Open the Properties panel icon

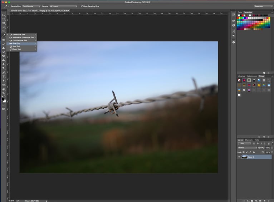coord(234,21)
